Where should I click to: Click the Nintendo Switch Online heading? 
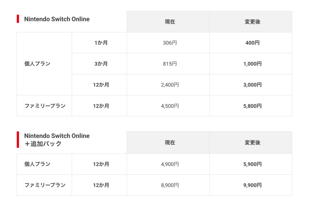click(57, 19)
